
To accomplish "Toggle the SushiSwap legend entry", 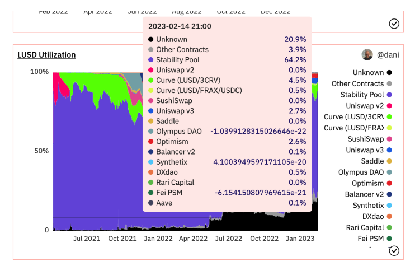I will coord(370,139).
